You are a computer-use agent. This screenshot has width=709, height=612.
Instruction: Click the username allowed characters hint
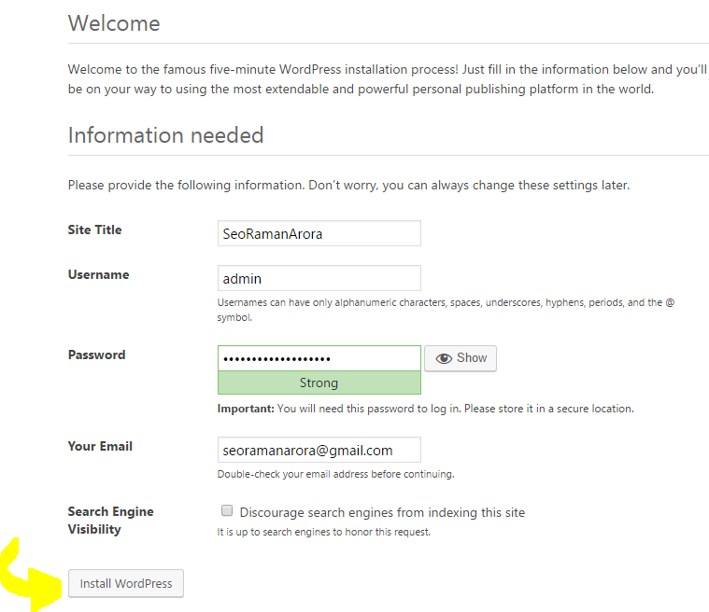pyautogui.click(x=446, y=310)
